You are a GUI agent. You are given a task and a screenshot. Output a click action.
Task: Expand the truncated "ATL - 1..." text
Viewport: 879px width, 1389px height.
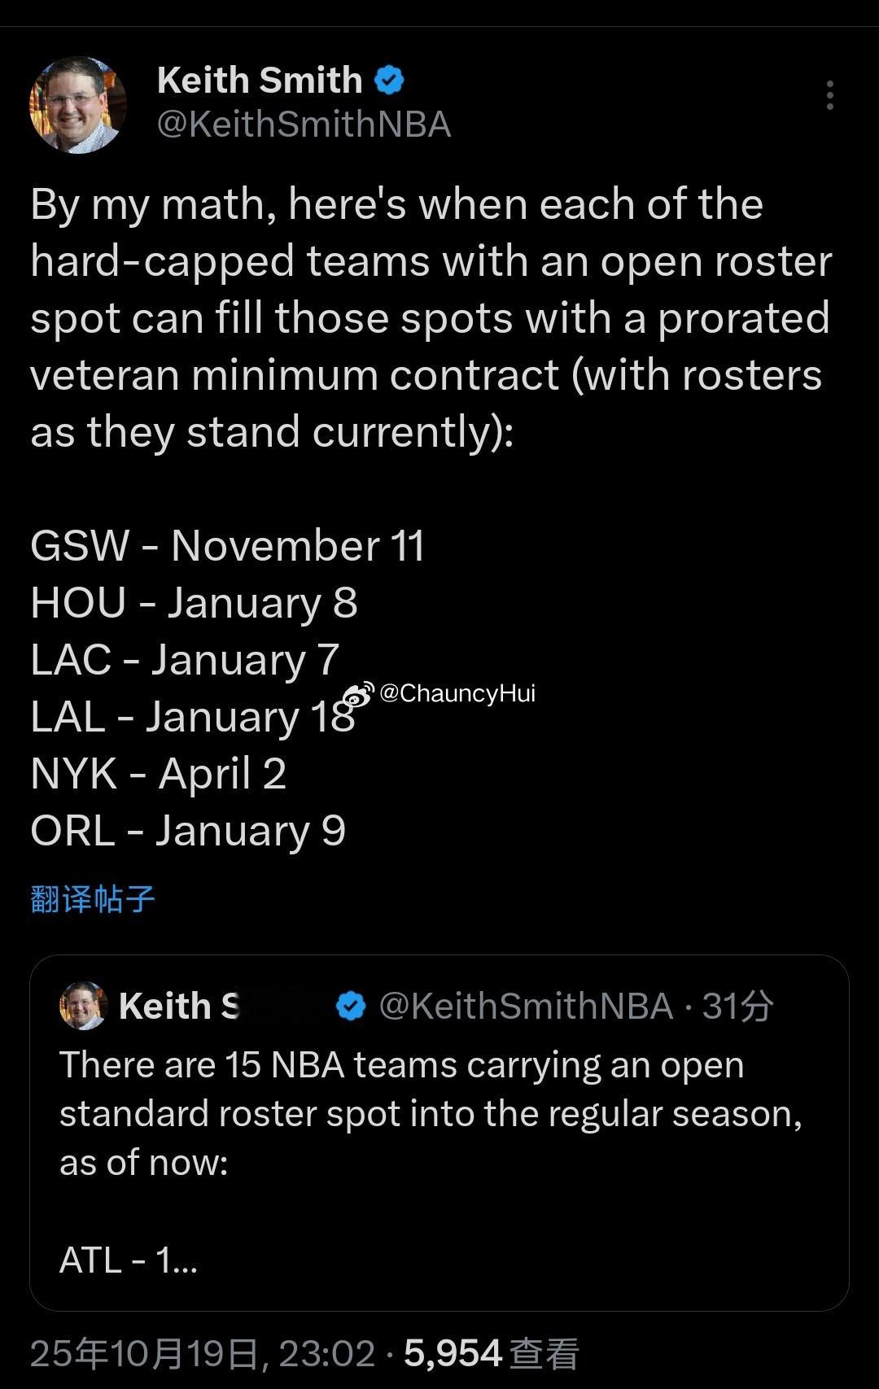point(129,1260)
